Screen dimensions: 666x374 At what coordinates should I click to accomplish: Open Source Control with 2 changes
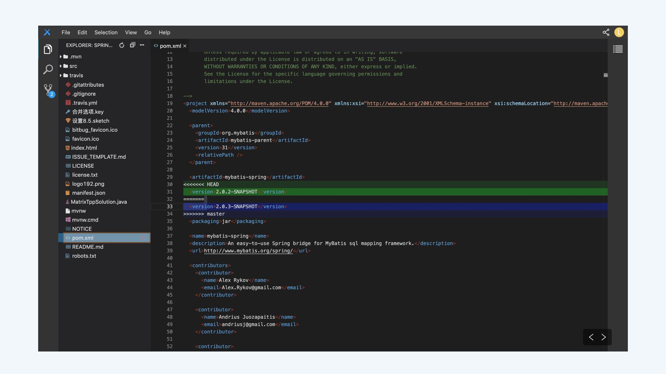coord(49,90)
